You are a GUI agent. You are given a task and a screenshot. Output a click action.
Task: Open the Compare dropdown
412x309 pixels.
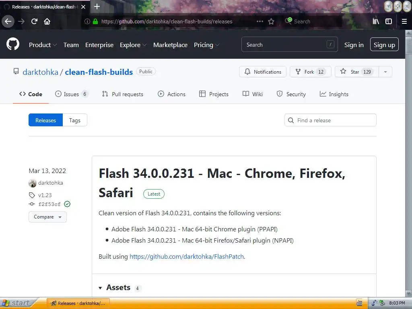[x=47, y=217]
